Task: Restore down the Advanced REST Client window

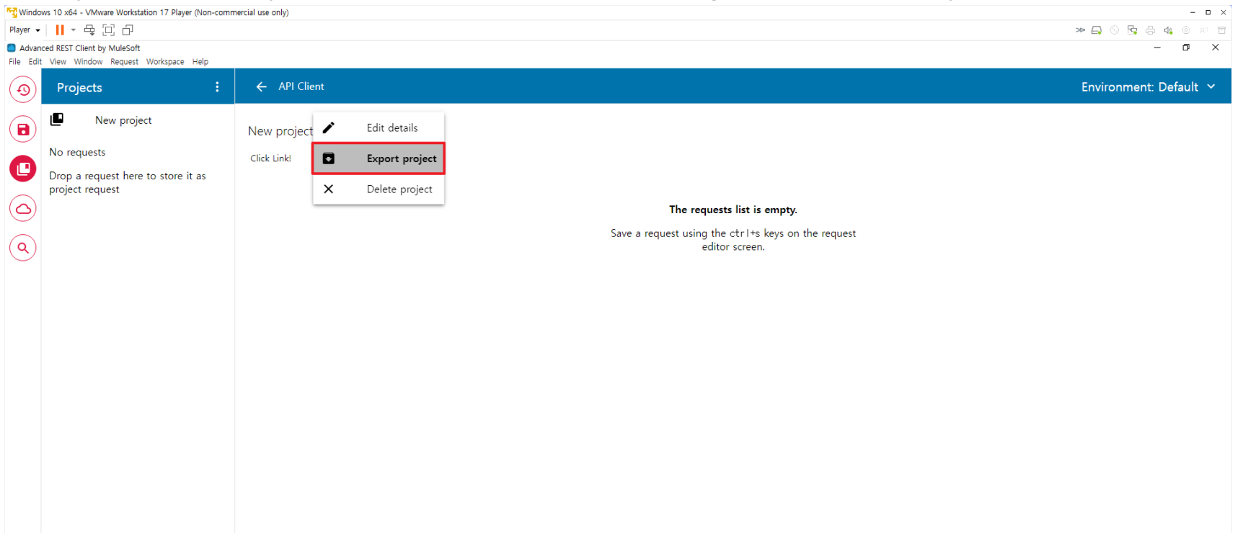Action: tap(1186, 48)
